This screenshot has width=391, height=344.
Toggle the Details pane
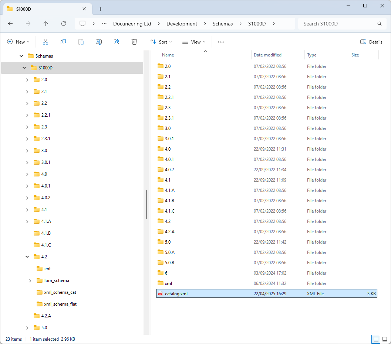pyautogui.click(x=371, y=42)
